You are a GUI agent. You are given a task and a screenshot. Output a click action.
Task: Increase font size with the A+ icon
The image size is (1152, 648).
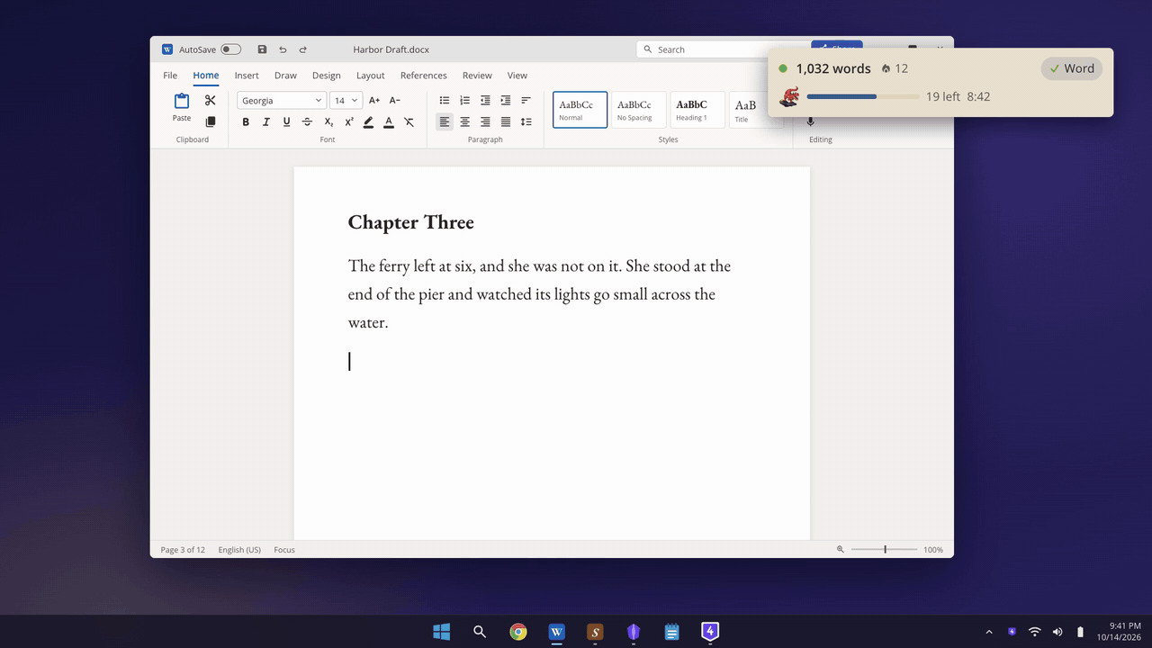374,101
